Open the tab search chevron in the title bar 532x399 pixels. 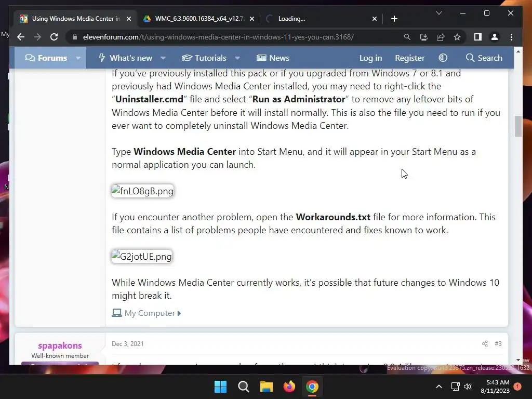[x=438, y=13]
